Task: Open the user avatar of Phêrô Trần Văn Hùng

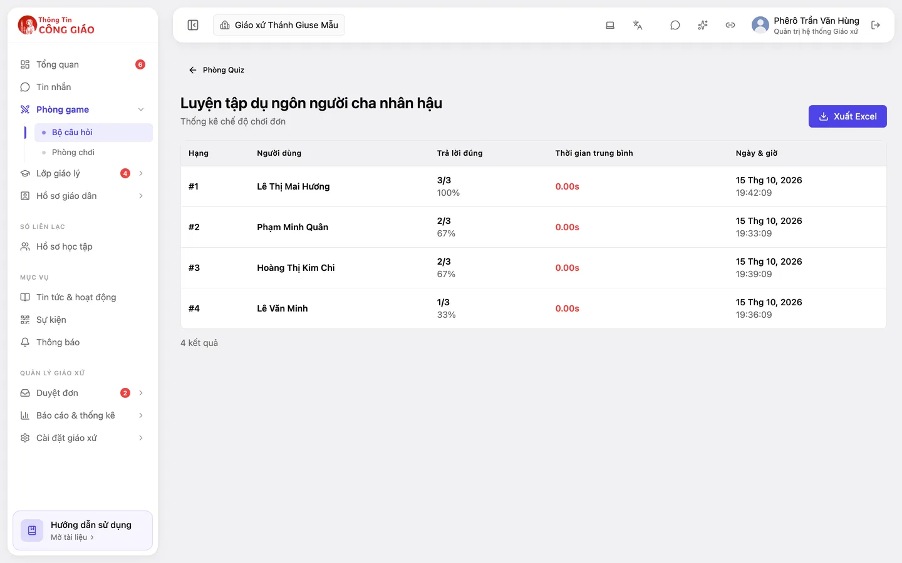Action: pos(760,25)
